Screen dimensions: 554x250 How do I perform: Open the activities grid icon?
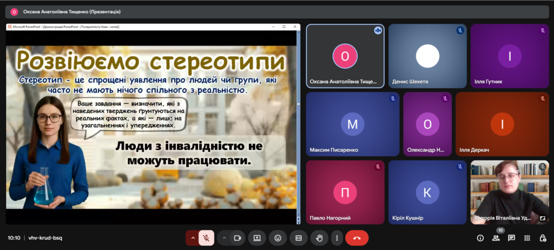pos(527,238)
